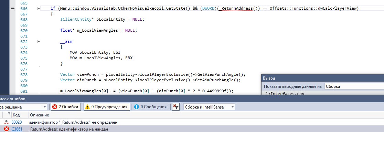
Task: Click line number 677 in the gutter
Action: (24, 70)
